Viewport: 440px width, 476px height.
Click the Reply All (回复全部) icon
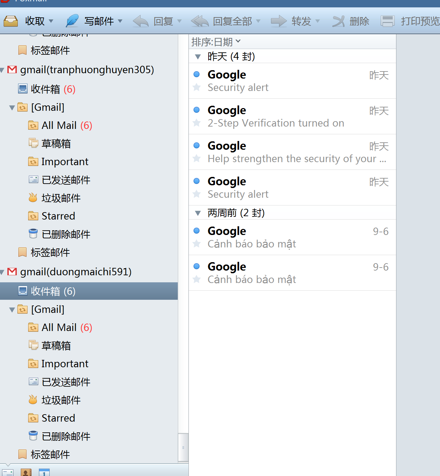200,21
